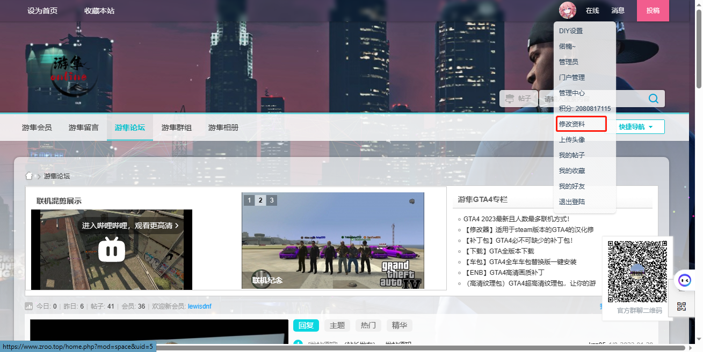
Task: Open 我的帖子 from user menu
Action: click(x=572, y=155)
